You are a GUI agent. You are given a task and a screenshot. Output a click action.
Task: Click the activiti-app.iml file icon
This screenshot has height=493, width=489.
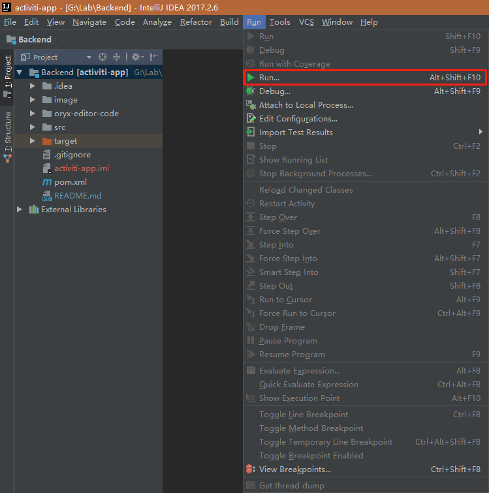point(47,168)
